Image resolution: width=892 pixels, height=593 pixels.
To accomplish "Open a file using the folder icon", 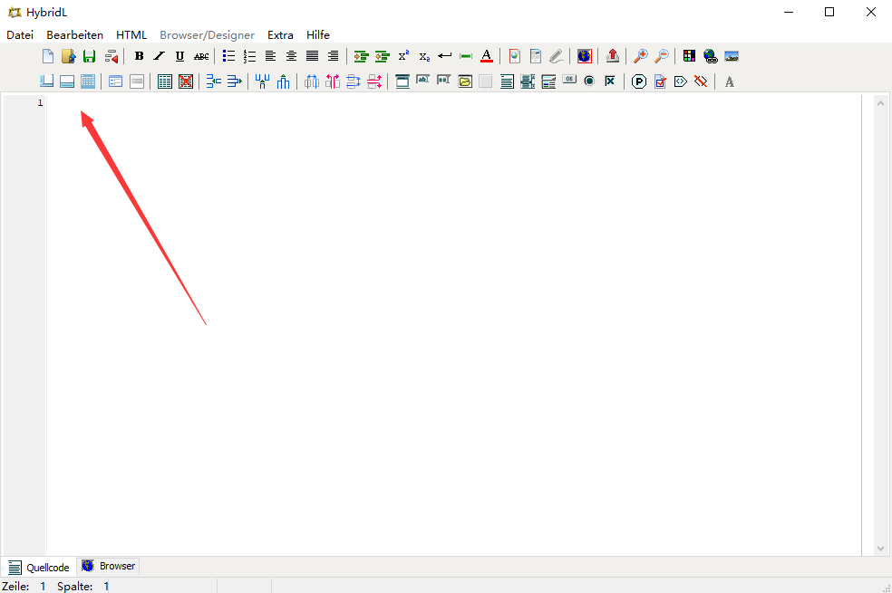I will (x=68, y=56).
